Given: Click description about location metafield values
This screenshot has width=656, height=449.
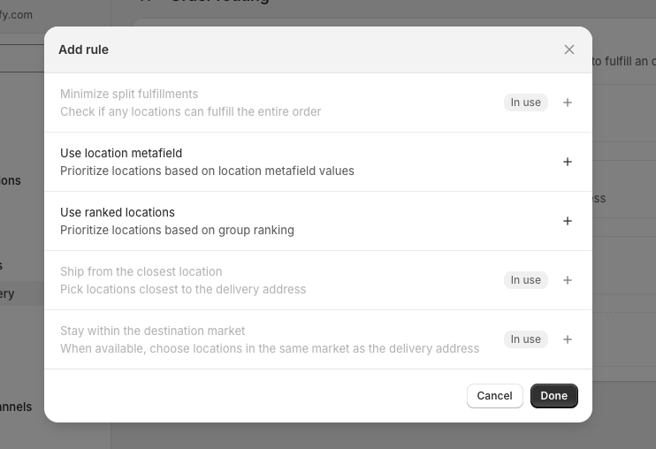Looking at the screenshot, I should [207, 171].
